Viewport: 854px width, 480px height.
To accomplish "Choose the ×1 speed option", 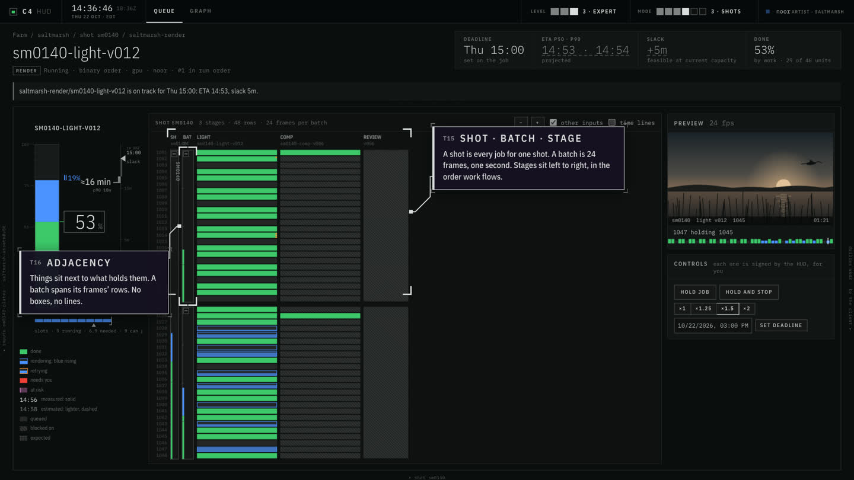I will (x=682, y=308).
